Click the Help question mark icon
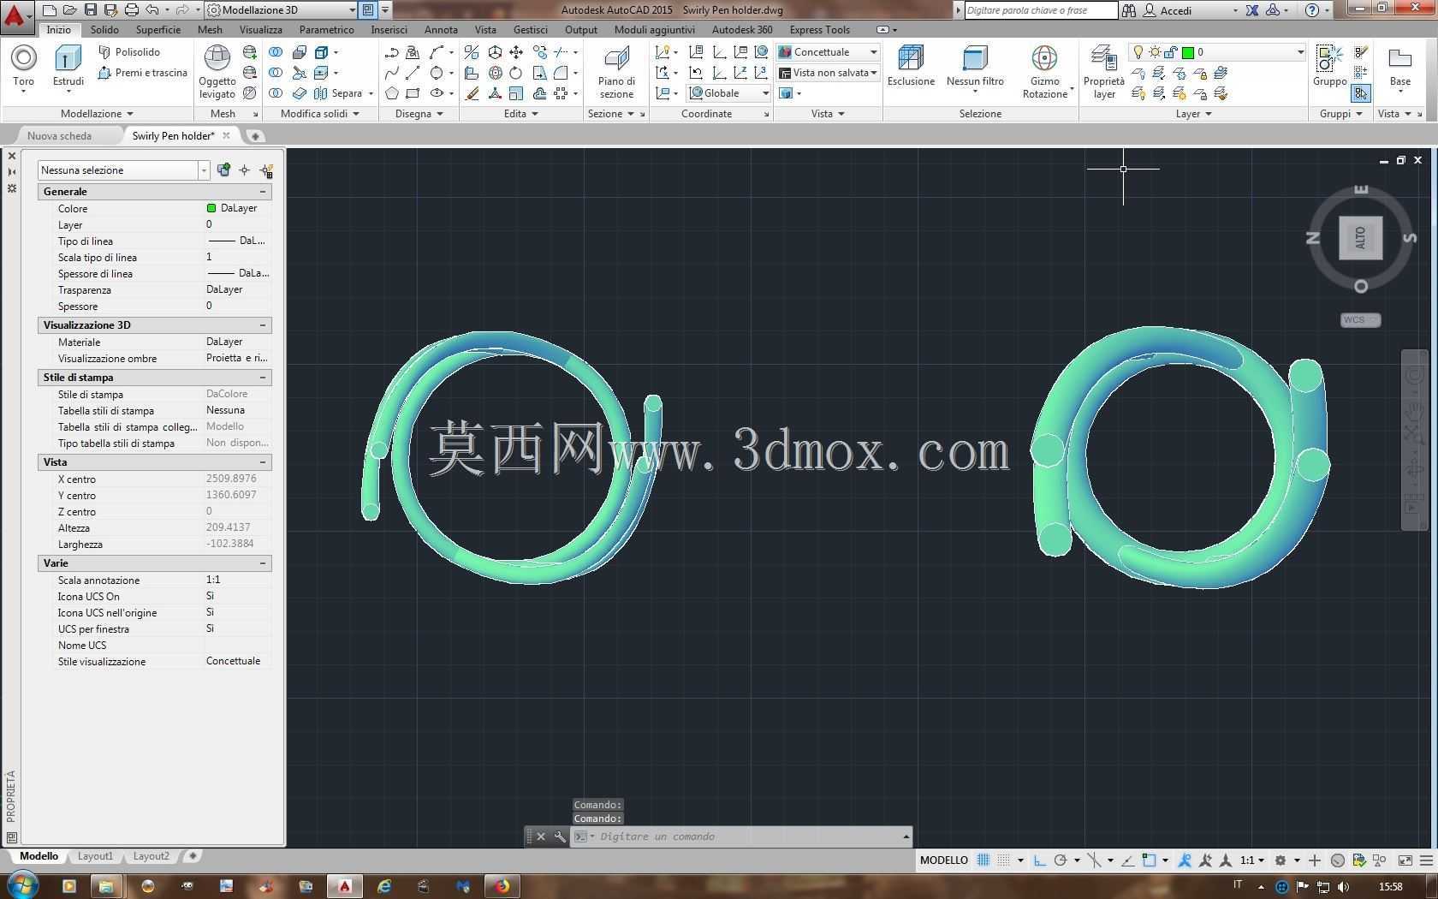This screenshot has width=1438, height=899. coord(1312,10)
